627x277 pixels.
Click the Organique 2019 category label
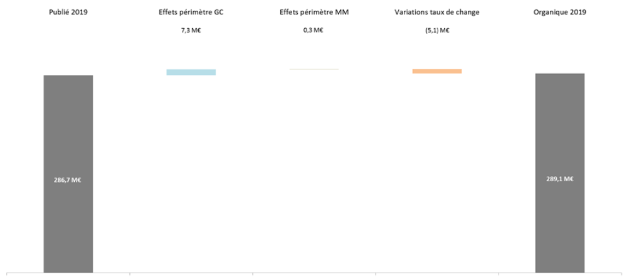(560, 12)
